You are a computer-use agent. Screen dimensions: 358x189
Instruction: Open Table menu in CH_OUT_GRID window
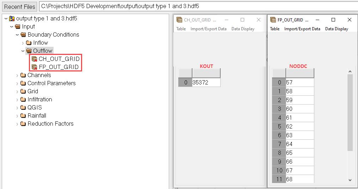181,29
